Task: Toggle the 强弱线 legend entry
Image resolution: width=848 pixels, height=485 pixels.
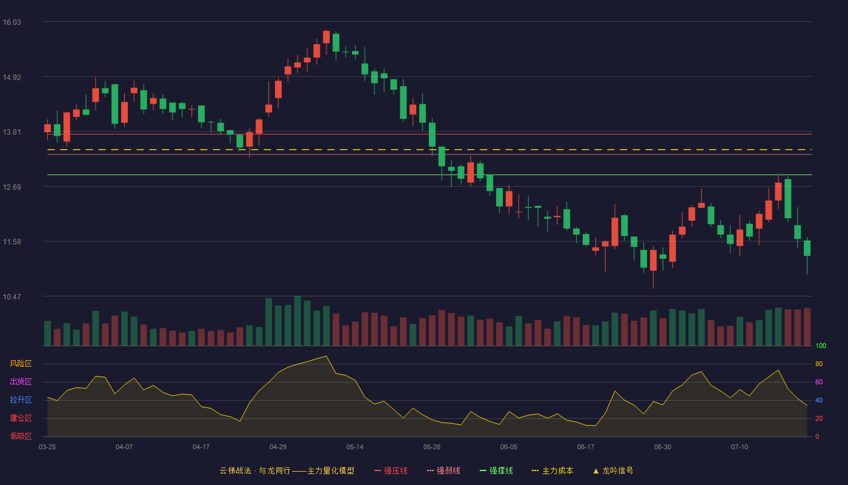Action: tap(443, 470)
